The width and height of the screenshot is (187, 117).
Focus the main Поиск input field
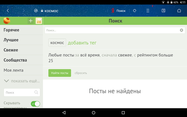pyautogui.click(x=112, y=30)
